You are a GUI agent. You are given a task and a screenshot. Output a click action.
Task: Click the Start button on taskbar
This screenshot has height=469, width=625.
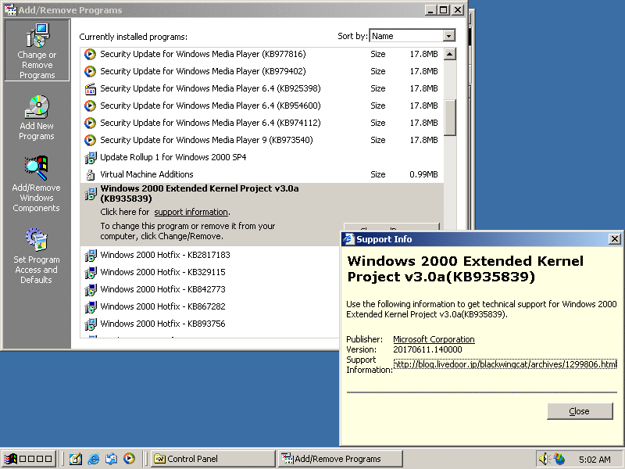click(28, 459)
